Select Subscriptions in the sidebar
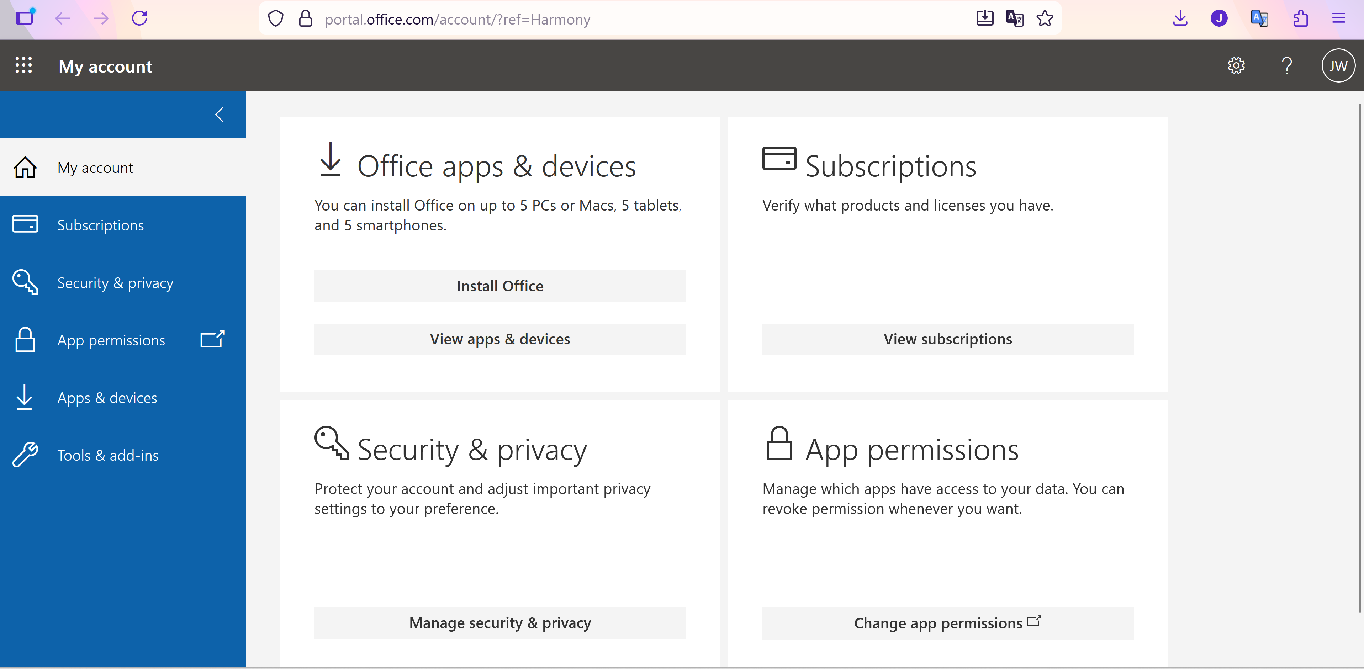The width and height of the screenshot is (1364, 669). coord(100,224)
